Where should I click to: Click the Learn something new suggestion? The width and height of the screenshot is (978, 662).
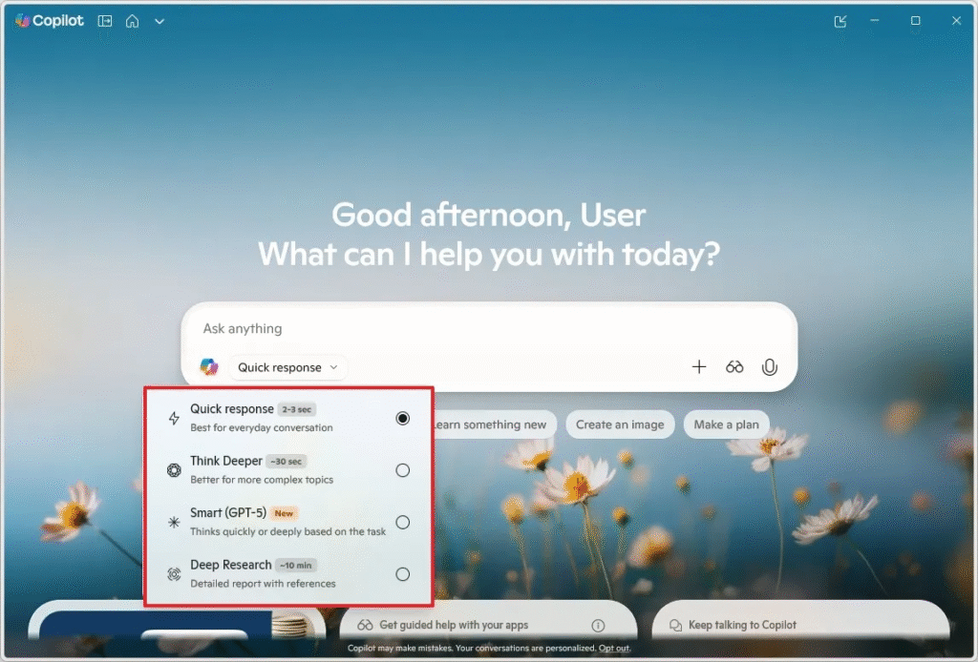[x=493, y=424]
